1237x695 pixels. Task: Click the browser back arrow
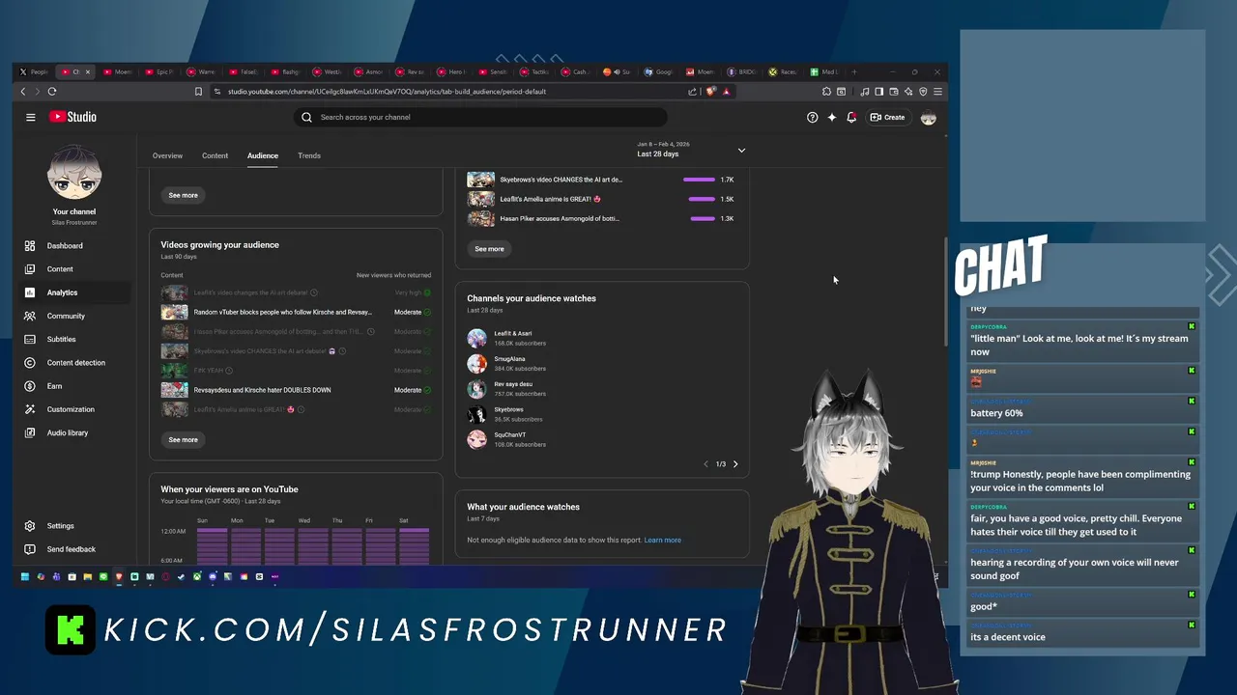[23, 92]
